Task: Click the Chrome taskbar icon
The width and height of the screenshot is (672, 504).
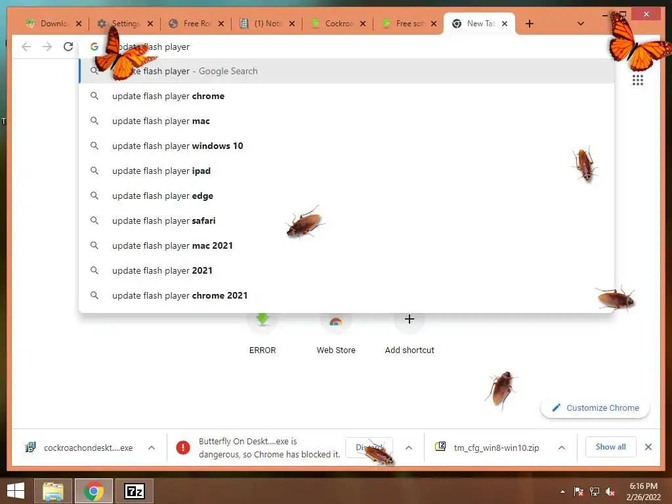Action: click(x=94, y=491)
